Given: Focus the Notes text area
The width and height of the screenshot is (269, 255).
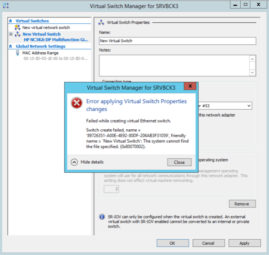Looking at the screenshot, I should 174,66.
